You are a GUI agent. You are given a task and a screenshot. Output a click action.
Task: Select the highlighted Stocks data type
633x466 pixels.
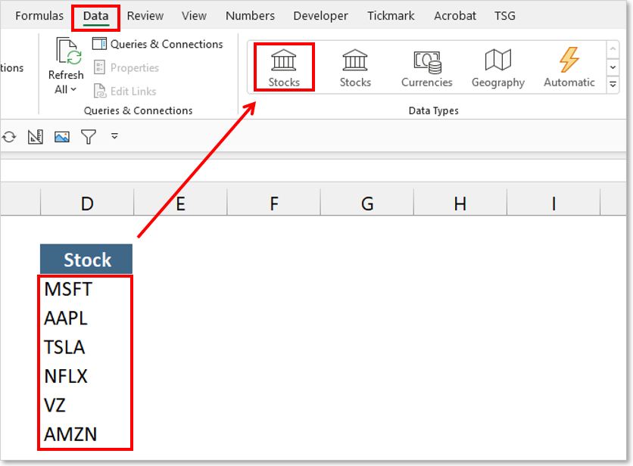(x=283, y=67)
